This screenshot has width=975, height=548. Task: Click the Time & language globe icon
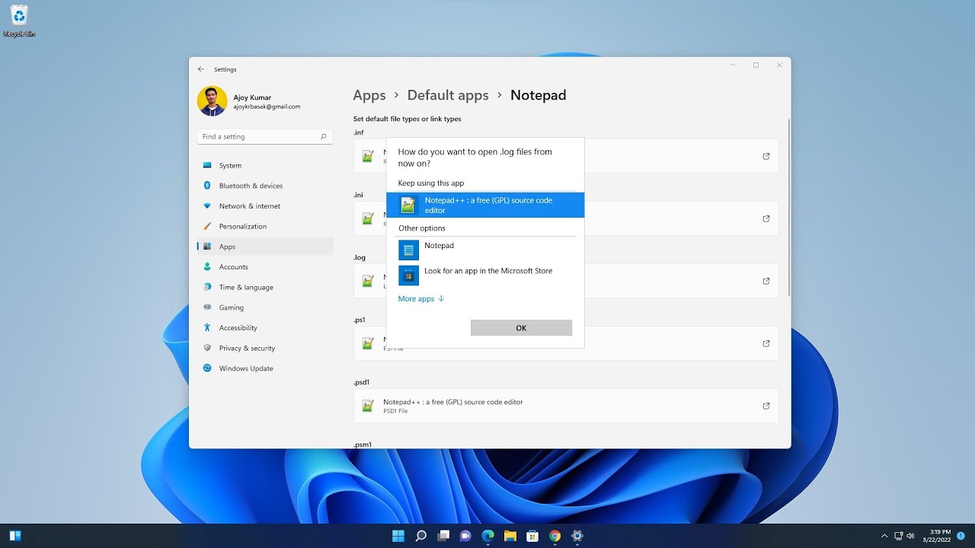click(x=207, y=287)
